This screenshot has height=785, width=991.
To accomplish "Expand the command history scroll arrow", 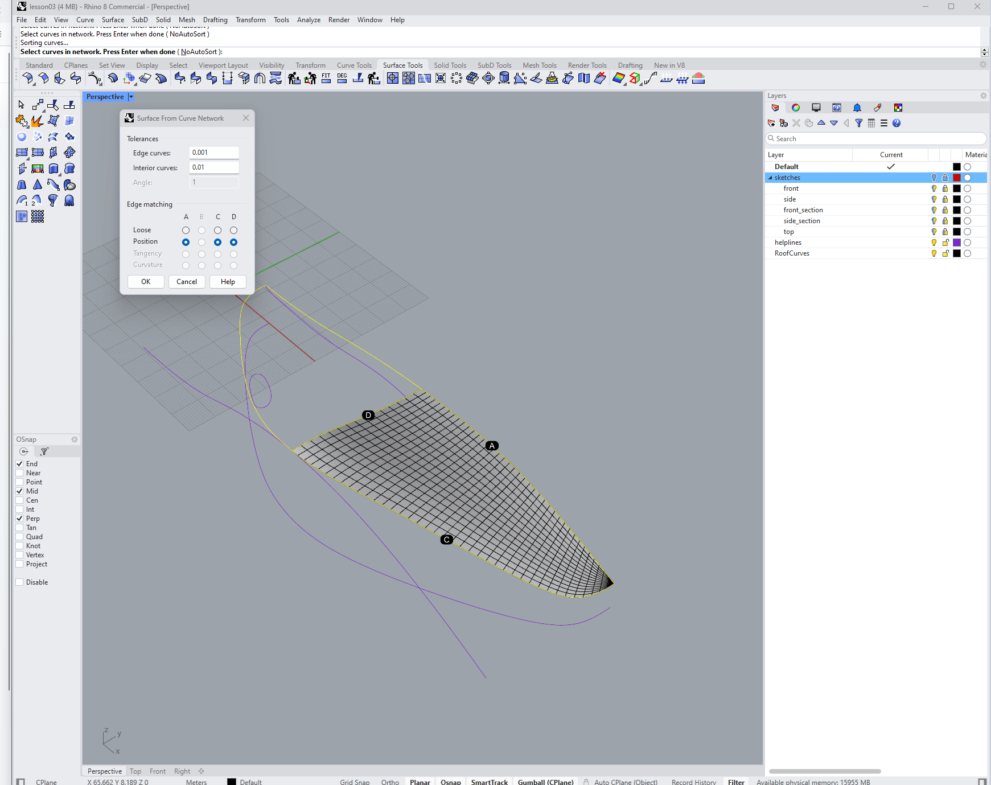I will 985,52.
